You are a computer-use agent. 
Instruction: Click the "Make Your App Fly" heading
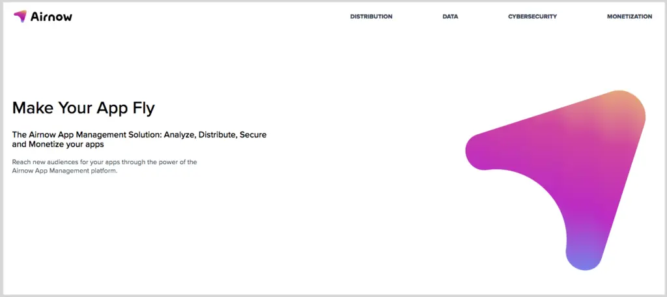click(x=83, y=107)
